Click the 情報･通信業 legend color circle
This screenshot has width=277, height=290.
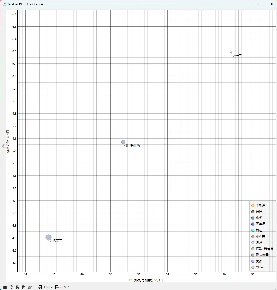tap(253, 249)
